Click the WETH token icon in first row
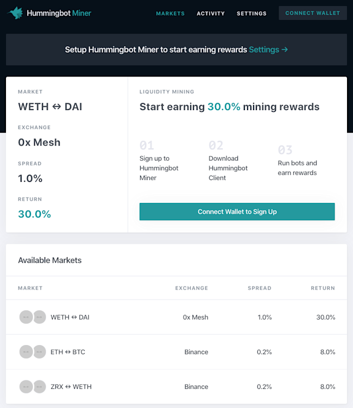The width and height of the screenshot is (353, 408). click(x=26, y=317)
